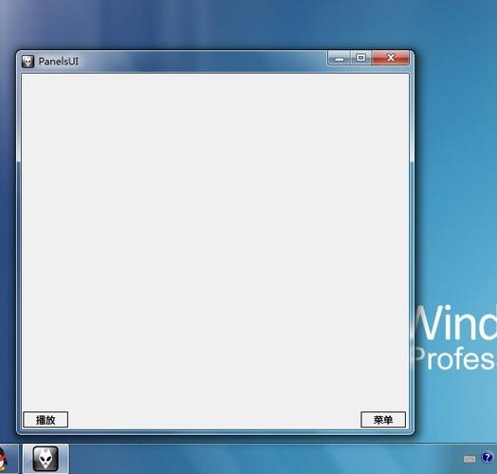Click the Windows Professional watermark on desktop
Viewport: 497px width, 474px height.
(453, 337)
